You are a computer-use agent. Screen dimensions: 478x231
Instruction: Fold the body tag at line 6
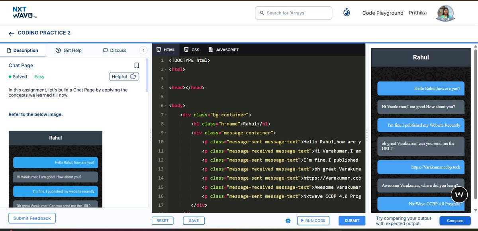coord(166,106)
